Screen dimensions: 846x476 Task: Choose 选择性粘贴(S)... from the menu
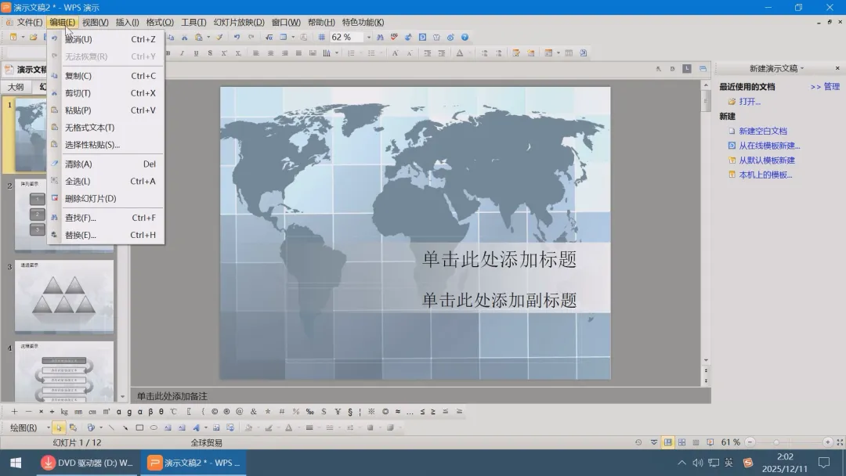tap(106, 145)
